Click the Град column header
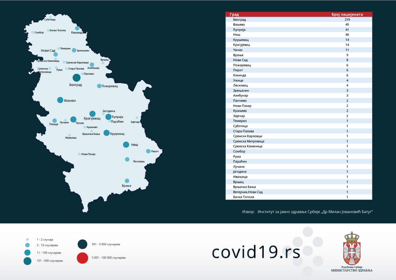Screen dimensions: 396x280 (x=234, y=14)
